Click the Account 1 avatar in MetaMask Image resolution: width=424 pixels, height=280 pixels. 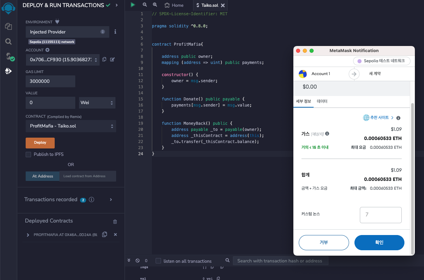coord(303,74)
